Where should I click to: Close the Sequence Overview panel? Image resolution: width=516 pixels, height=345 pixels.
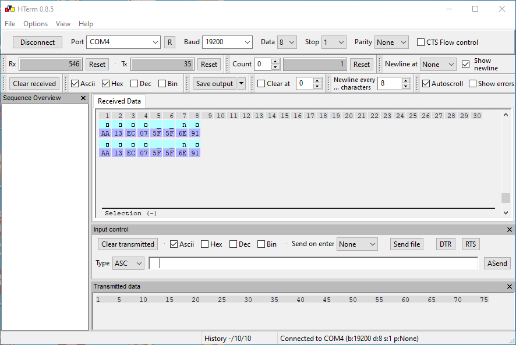[x=83, y=98]
